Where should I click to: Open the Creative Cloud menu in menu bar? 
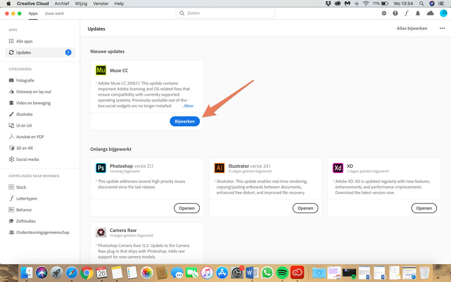tap(33, 4)
